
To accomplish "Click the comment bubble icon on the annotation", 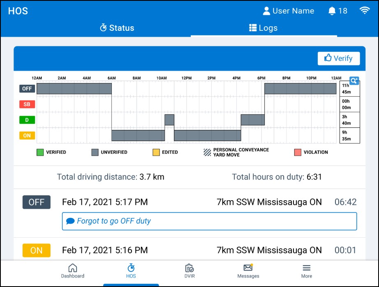I will 70,221.
